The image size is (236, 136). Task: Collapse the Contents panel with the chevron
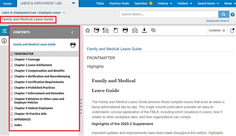point(72,32)
